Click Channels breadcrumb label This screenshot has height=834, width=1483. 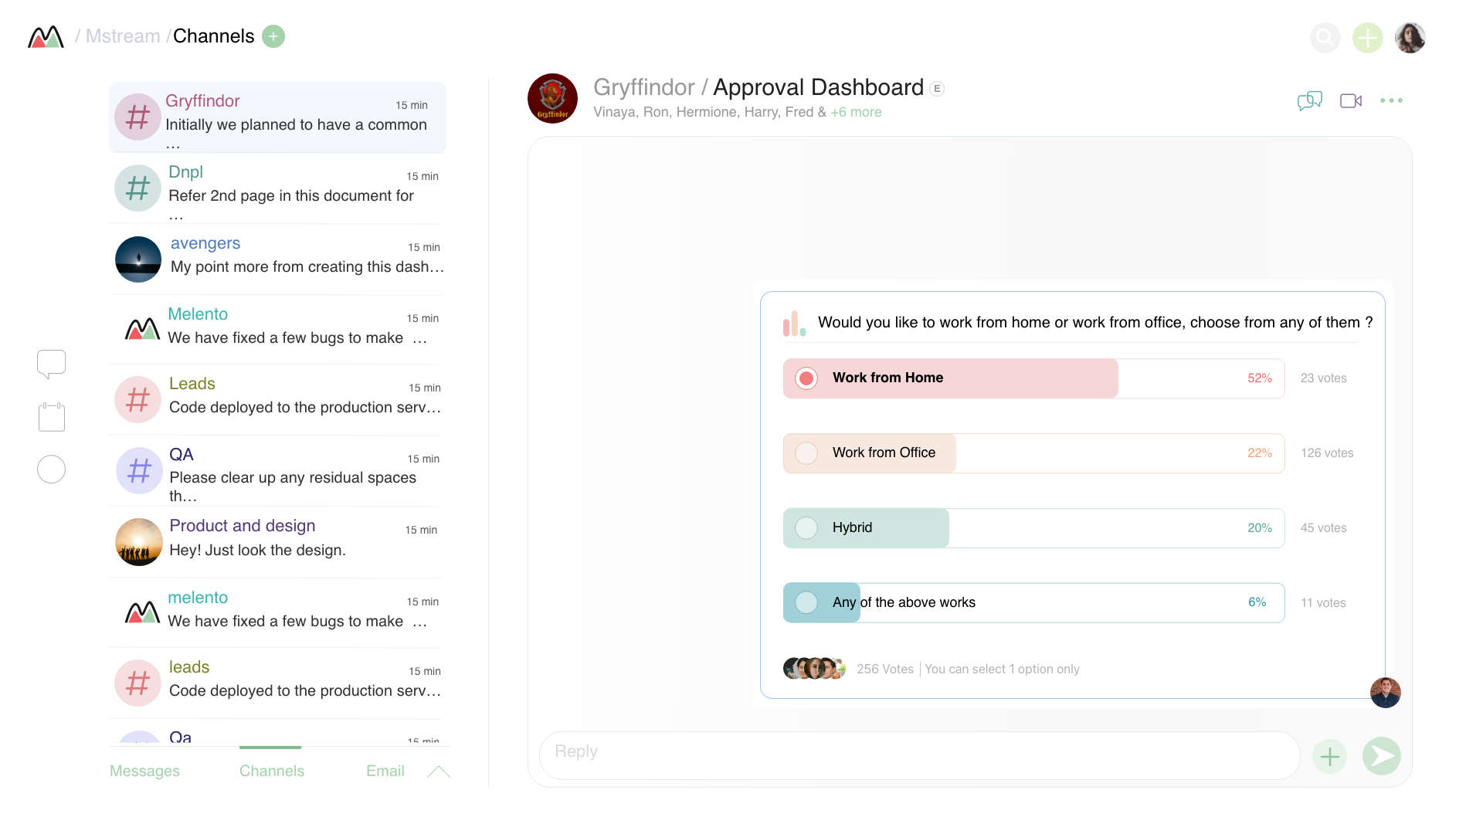coord(213,36)
